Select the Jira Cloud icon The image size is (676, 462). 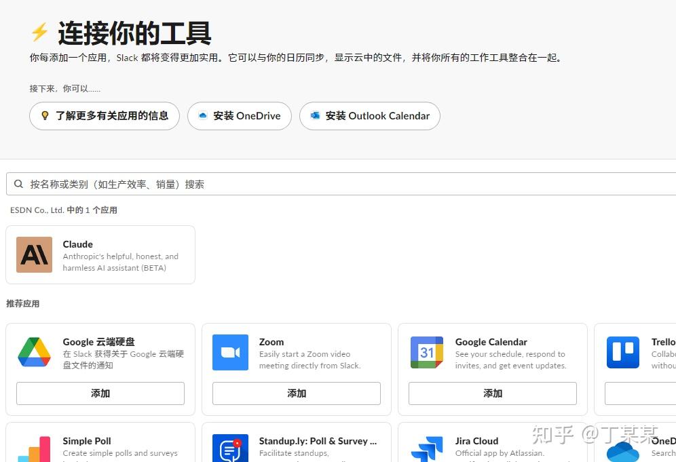pyautogui.click(x=426, y=449)
